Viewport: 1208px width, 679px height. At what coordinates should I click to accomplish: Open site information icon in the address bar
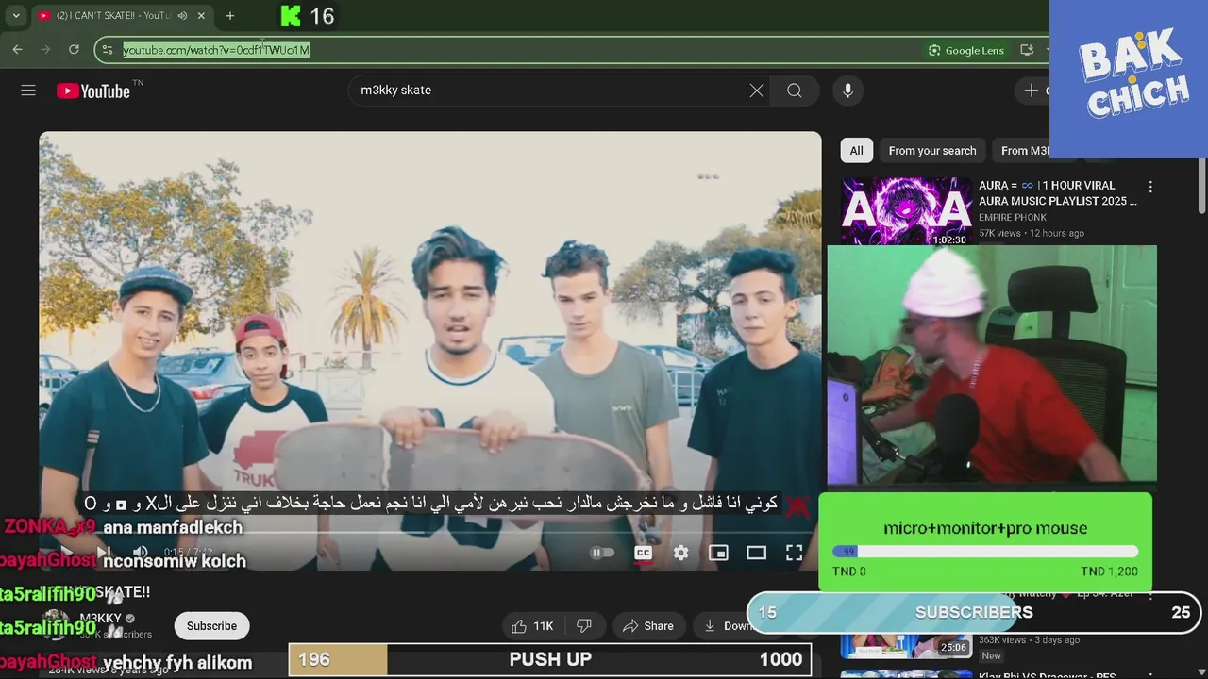click(x=108, y=50)
